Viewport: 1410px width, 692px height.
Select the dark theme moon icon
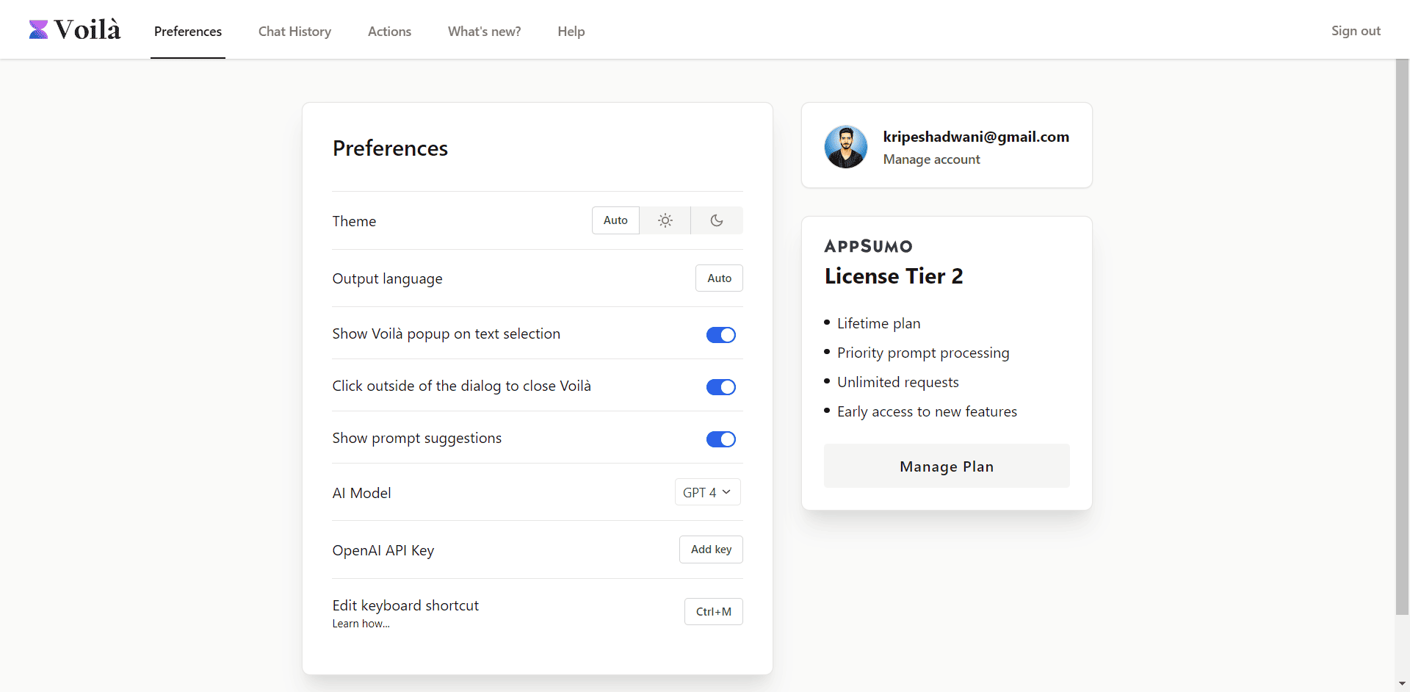pyautogui.click(x=717, y=220)
